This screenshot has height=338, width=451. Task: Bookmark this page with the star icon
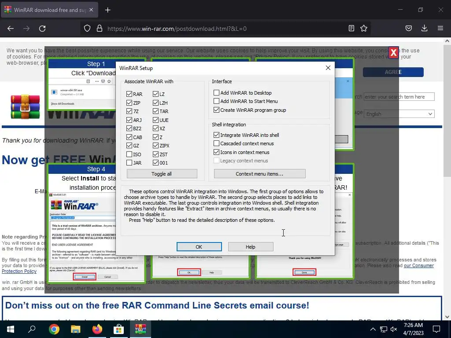tap(364, 29)
